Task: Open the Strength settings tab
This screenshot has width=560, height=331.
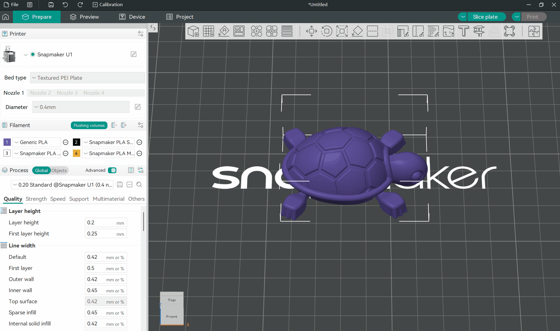Action: click(x=36, y=199)
